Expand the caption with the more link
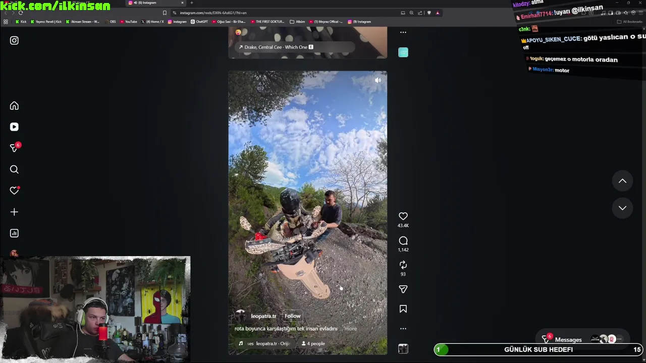The image size is (646, 363). pyautogui.click(x=350, y=329)
